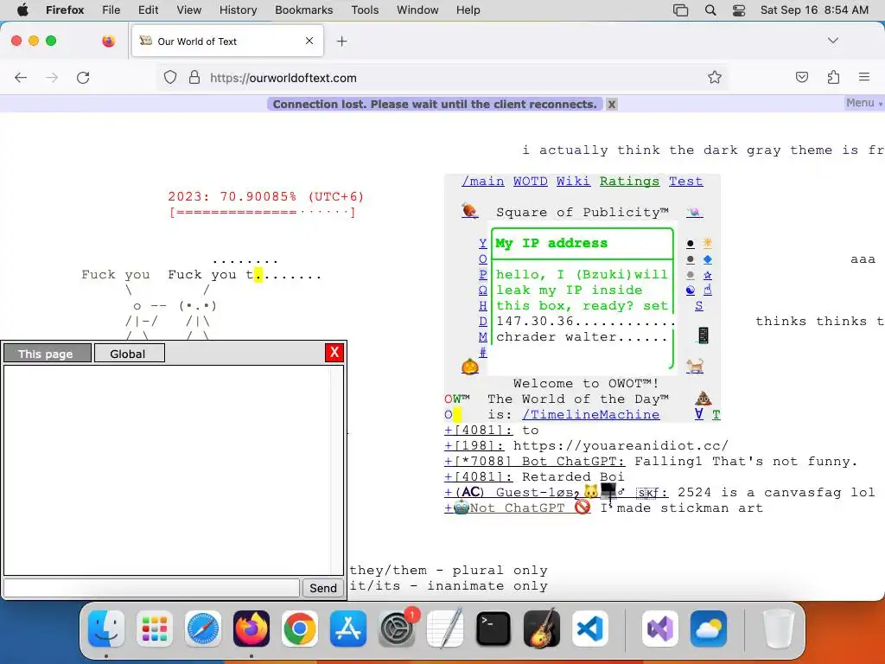This screenshot has width=885, height=664.
Task: Open the History menu
Action: (238, 10)
